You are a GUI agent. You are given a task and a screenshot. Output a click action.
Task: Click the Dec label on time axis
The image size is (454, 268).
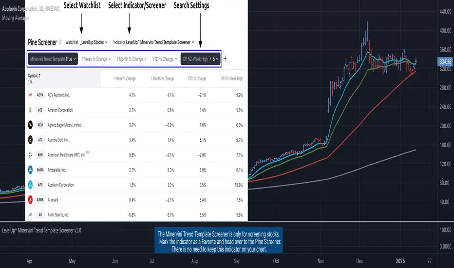pos(359,261)
